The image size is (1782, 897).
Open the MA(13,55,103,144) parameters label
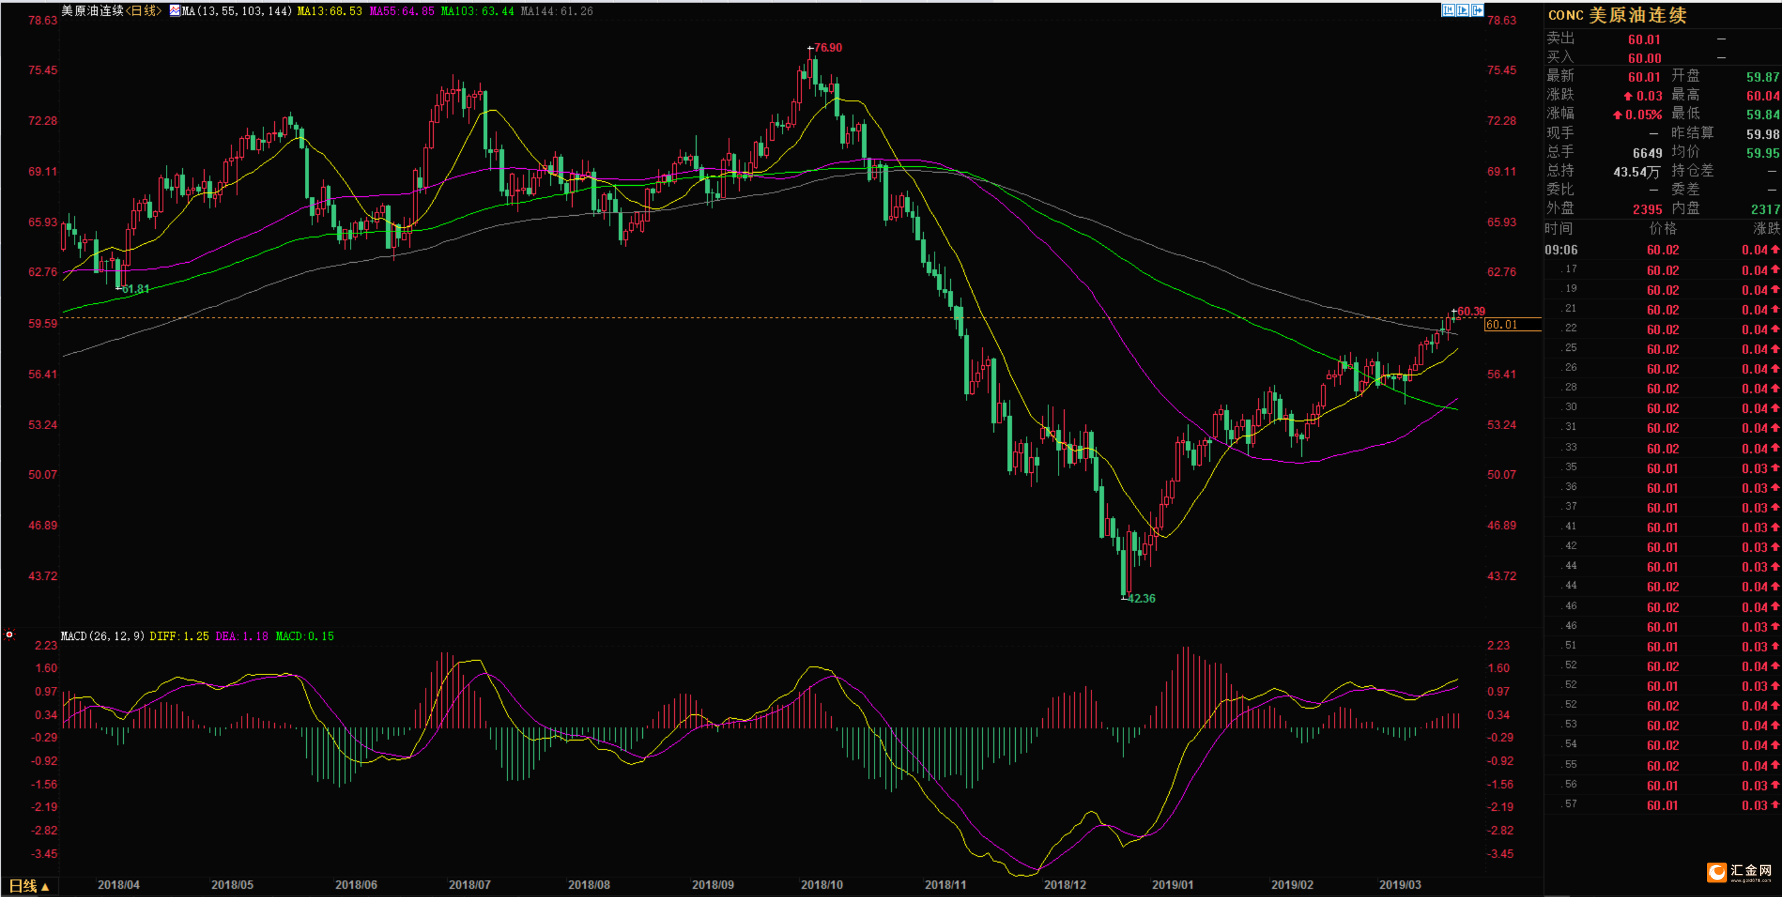coord(237,11)
